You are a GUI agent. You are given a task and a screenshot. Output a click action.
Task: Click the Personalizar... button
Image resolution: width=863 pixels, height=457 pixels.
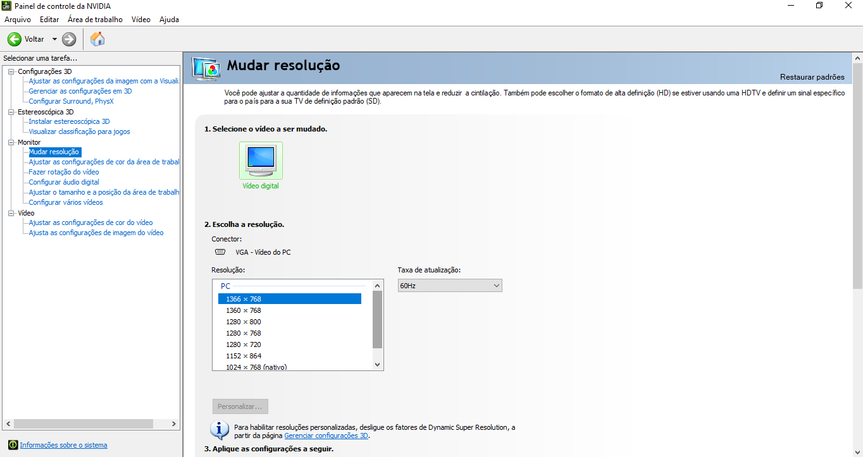pos(240,406)
